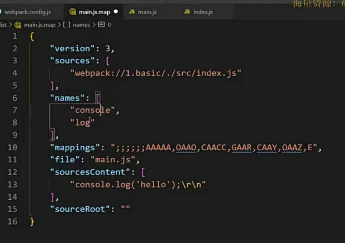Screen dimensions: 345x243
Task: Click main.js.map in the breadcrumb
Action: (40, 25)
